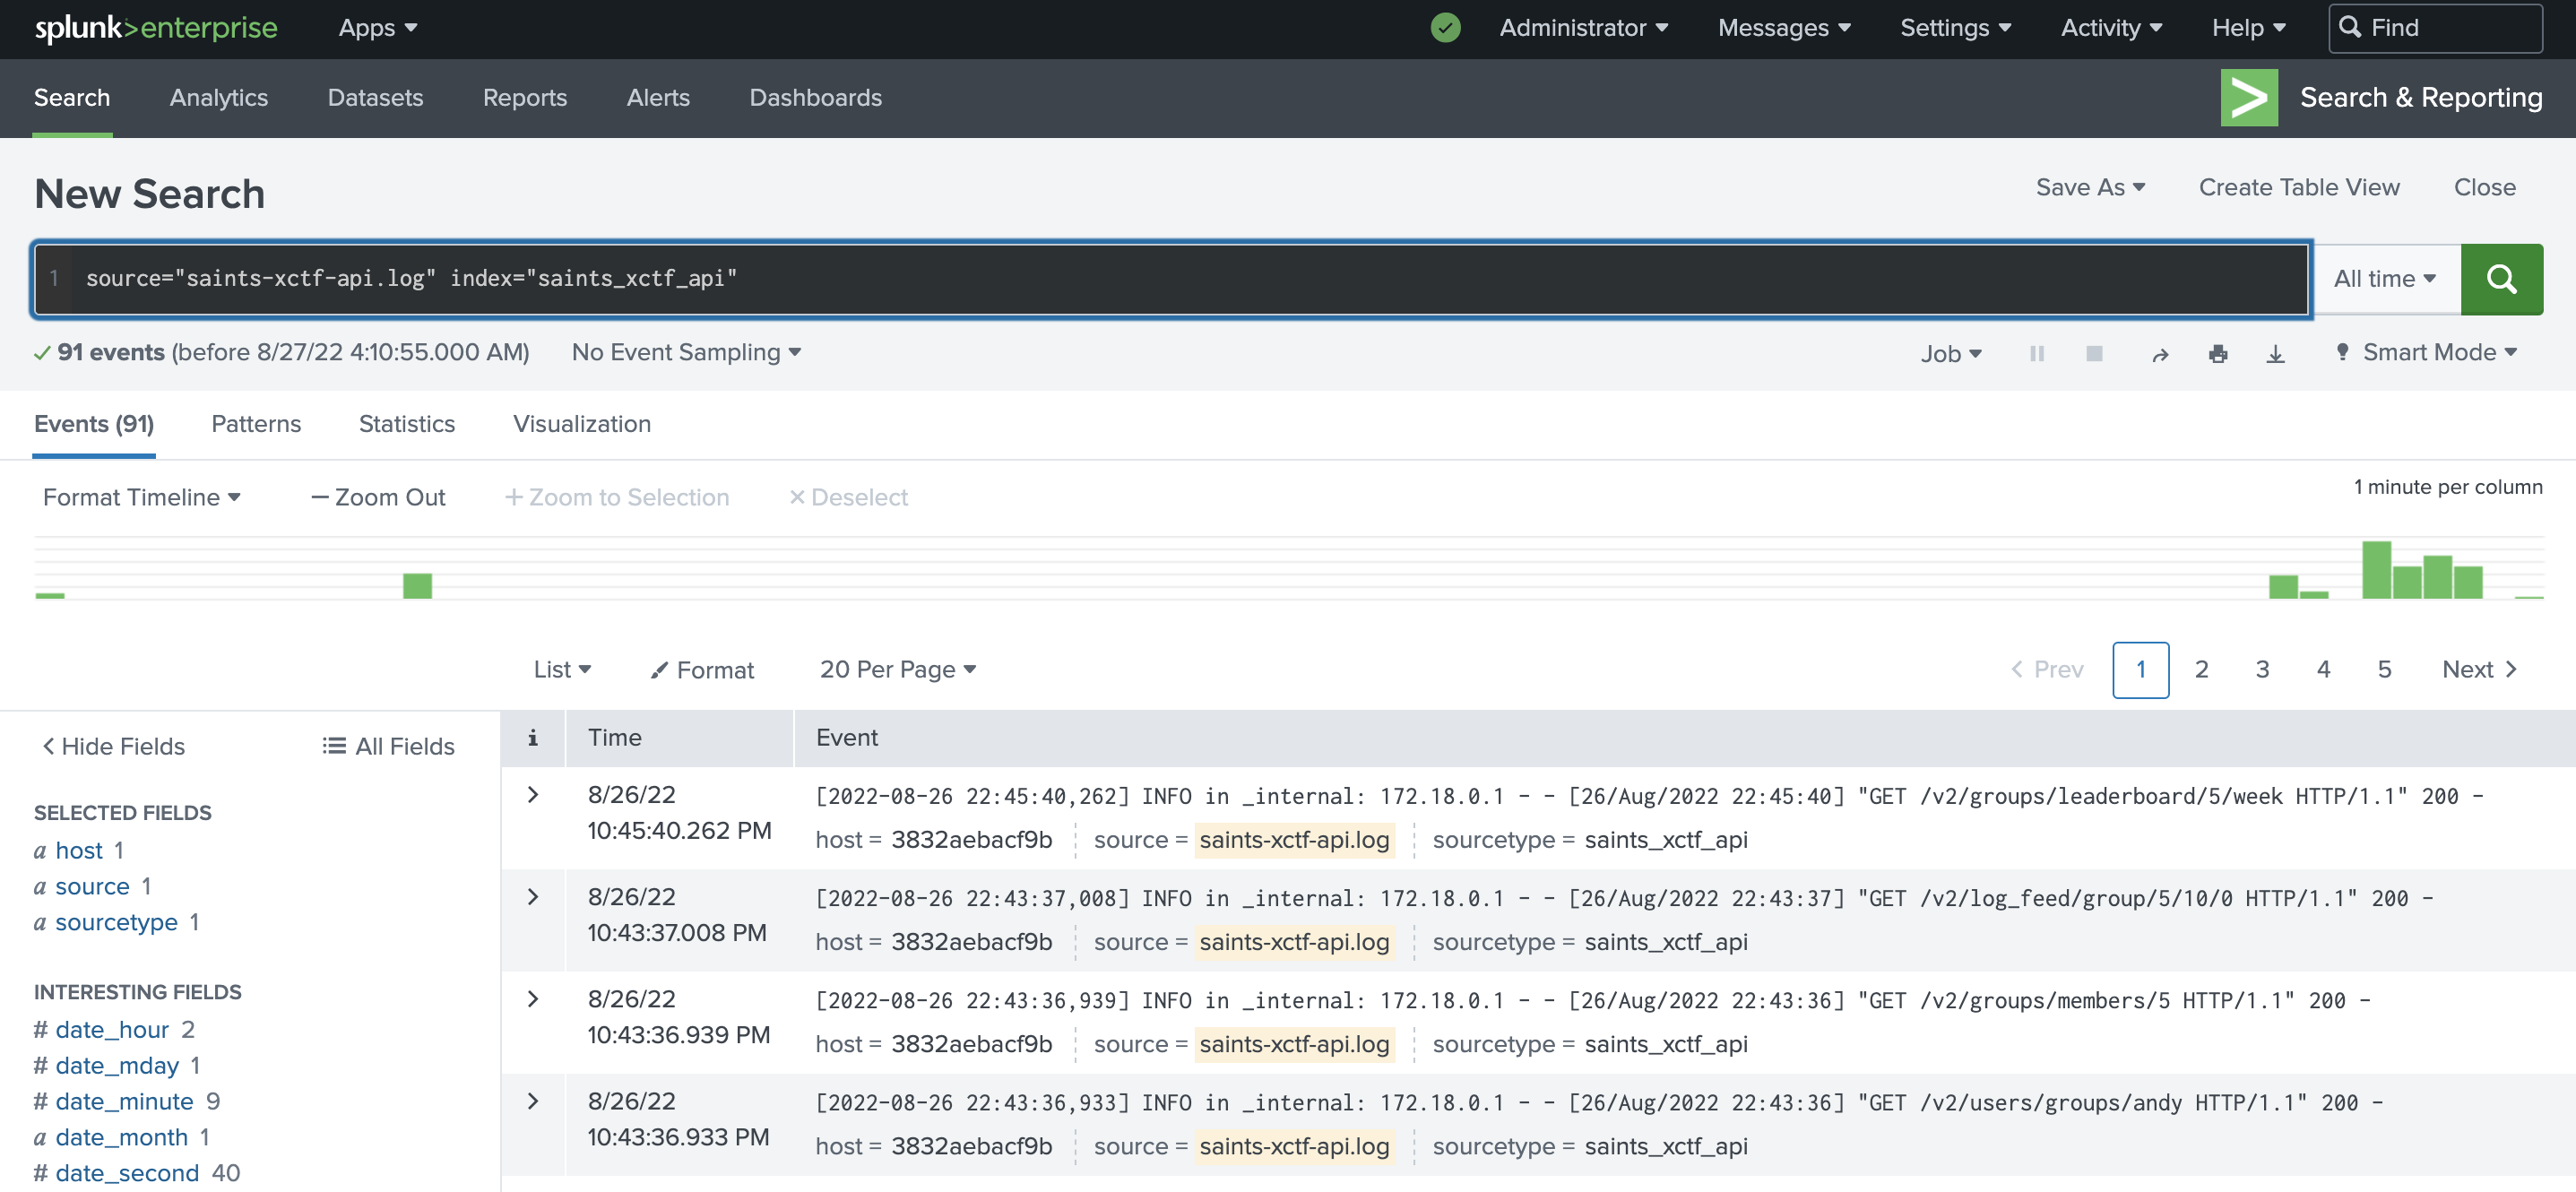Stop the search job
Screen dimensions: 2576x1192
[x=2094, y=353]
